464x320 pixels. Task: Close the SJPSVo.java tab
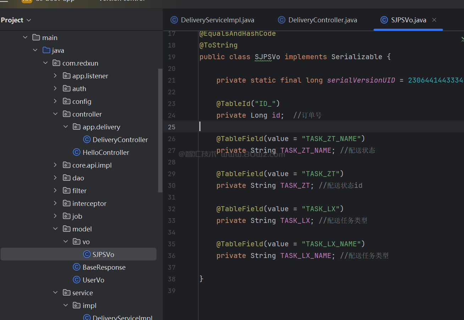pos(434,20)
